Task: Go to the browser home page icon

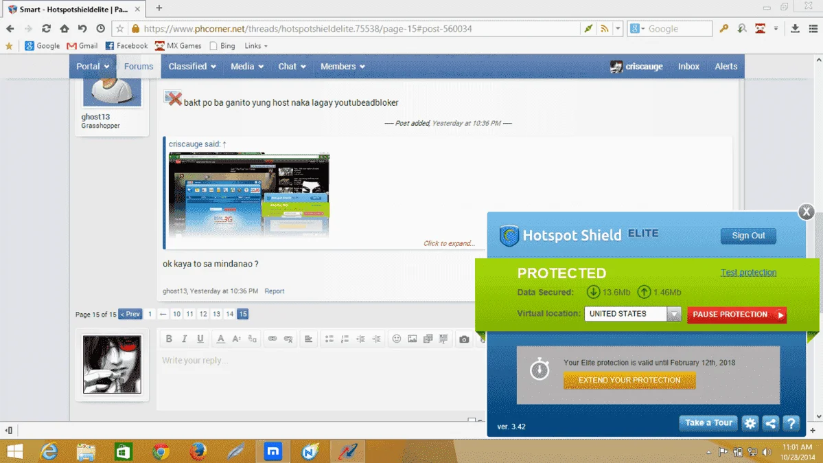Action: click(64, 28)
